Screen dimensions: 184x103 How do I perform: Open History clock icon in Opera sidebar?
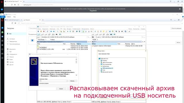2,58
